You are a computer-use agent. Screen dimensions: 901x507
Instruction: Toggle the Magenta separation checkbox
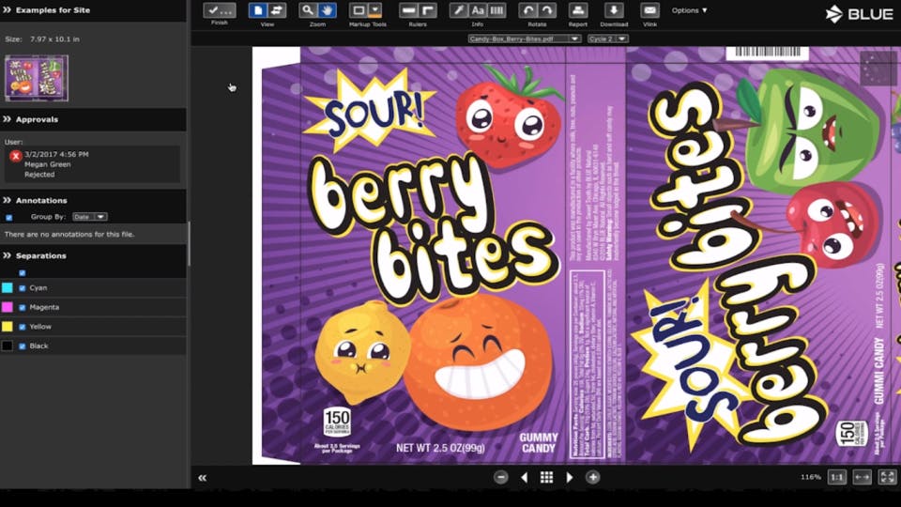pos(23,308)
